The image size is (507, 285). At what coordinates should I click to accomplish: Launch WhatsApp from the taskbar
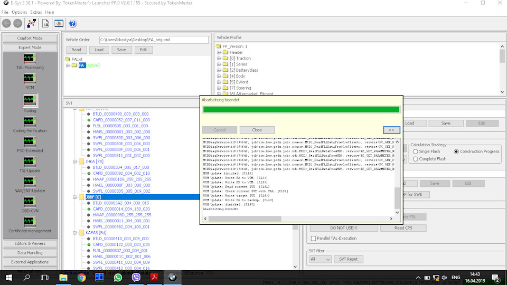tap(118, 277)
